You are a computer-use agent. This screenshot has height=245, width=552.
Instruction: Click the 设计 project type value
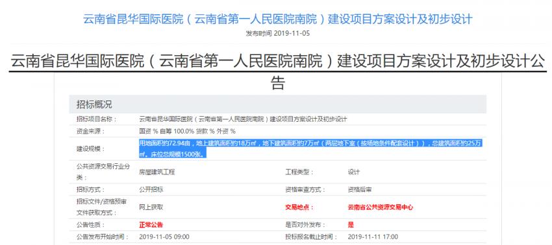(354, 172)
